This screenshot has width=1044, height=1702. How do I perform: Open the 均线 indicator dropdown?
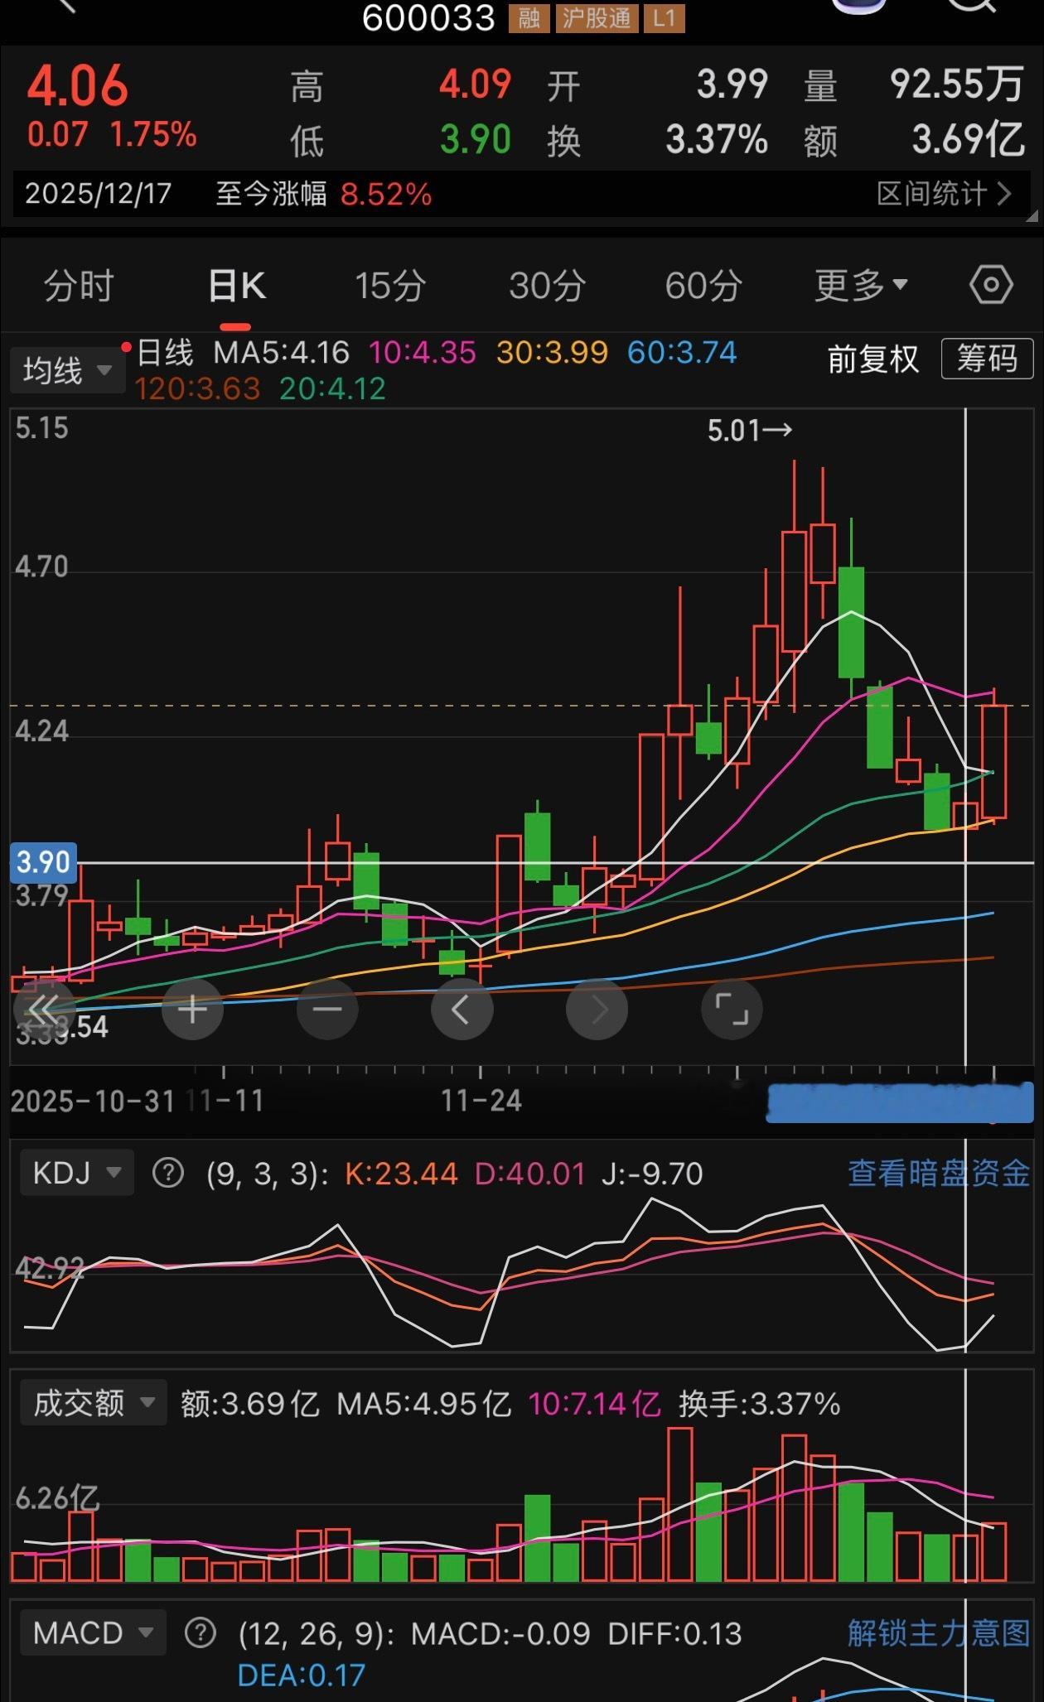coord(68,370)
